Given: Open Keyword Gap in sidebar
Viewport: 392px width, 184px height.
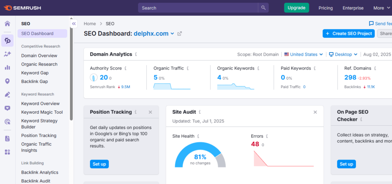Looking at the screenshot, I should tap(35, 73).
